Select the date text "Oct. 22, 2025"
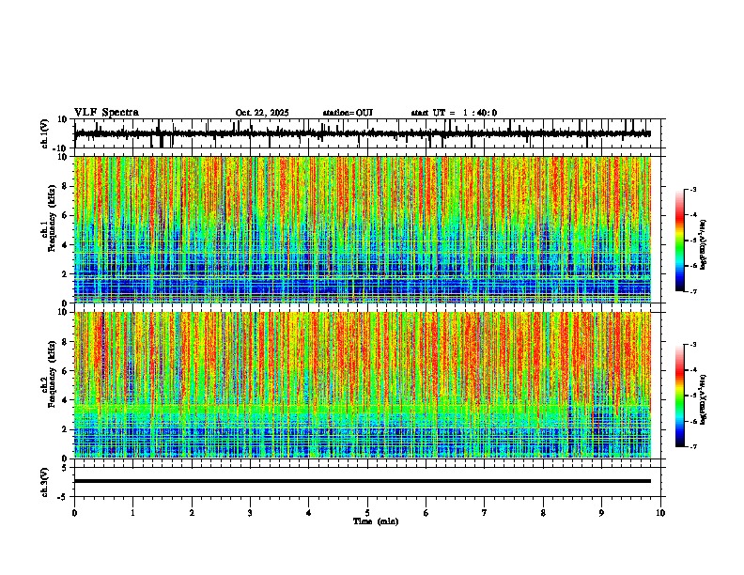The height and width of the screenshot is (575, 744). click(x=262, y=113)
